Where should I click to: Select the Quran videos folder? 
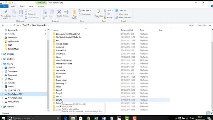(61, 80)
